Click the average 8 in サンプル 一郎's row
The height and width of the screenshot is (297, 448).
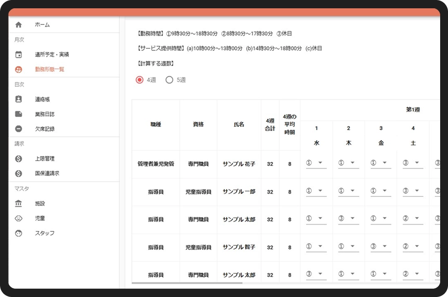point(290,192)
